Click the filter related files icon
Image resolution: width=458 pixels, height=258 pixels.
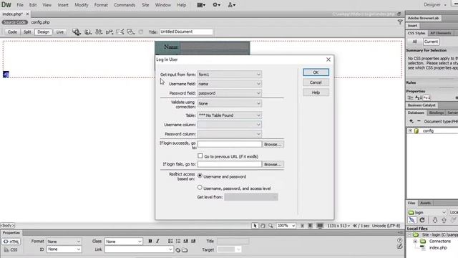click(x=400, y=22)
